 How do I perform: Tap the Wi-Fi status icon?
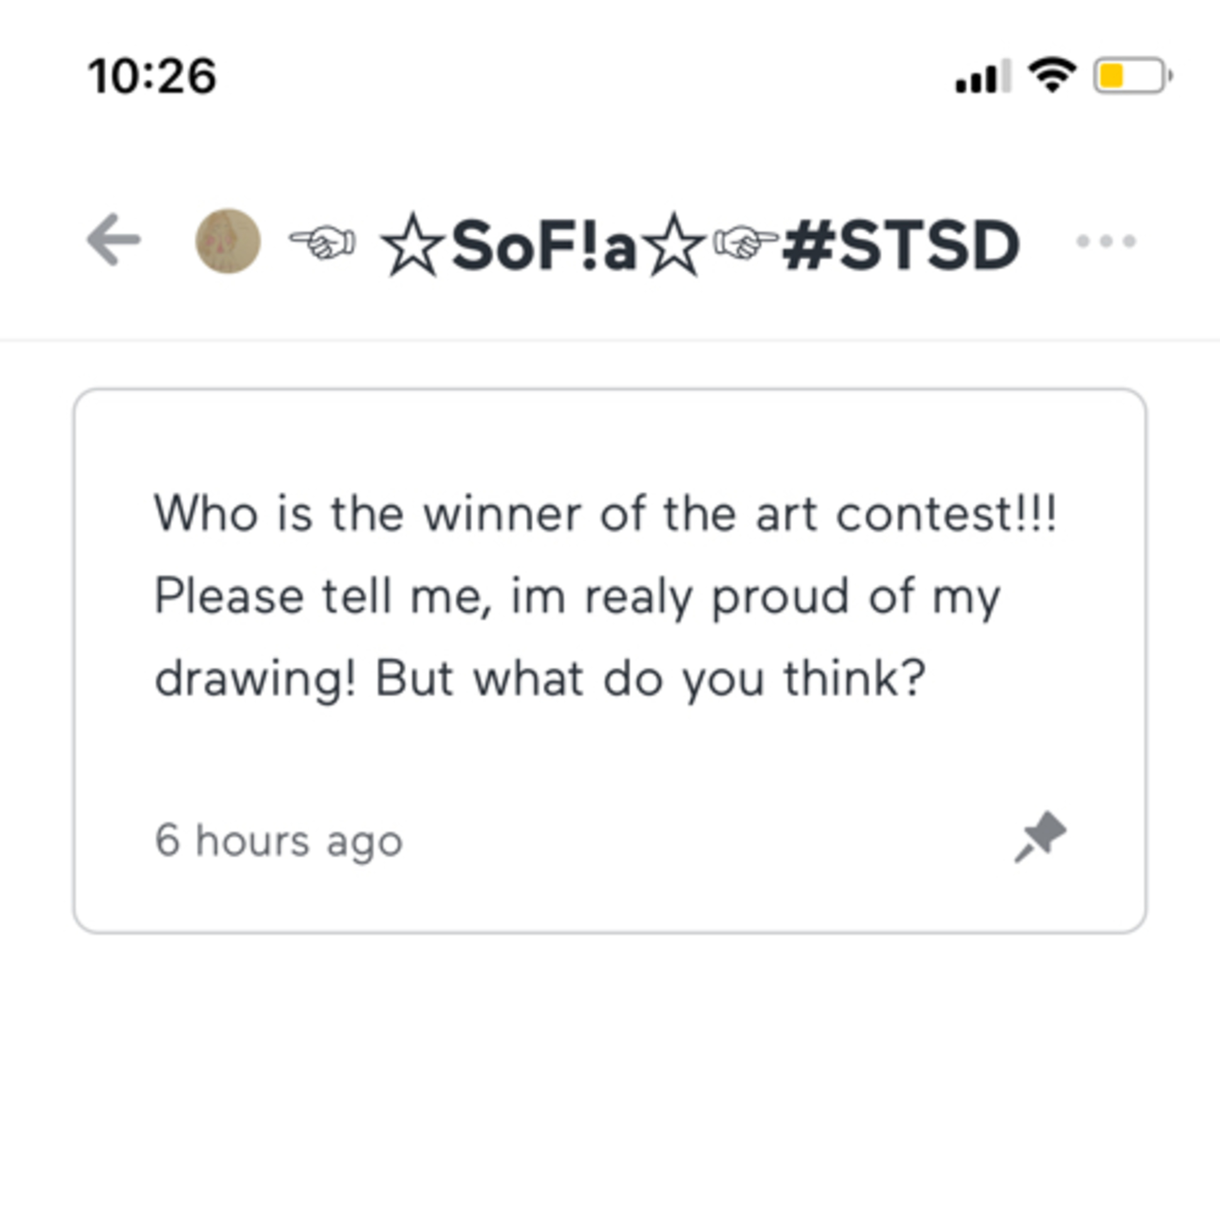[1051, 75]
